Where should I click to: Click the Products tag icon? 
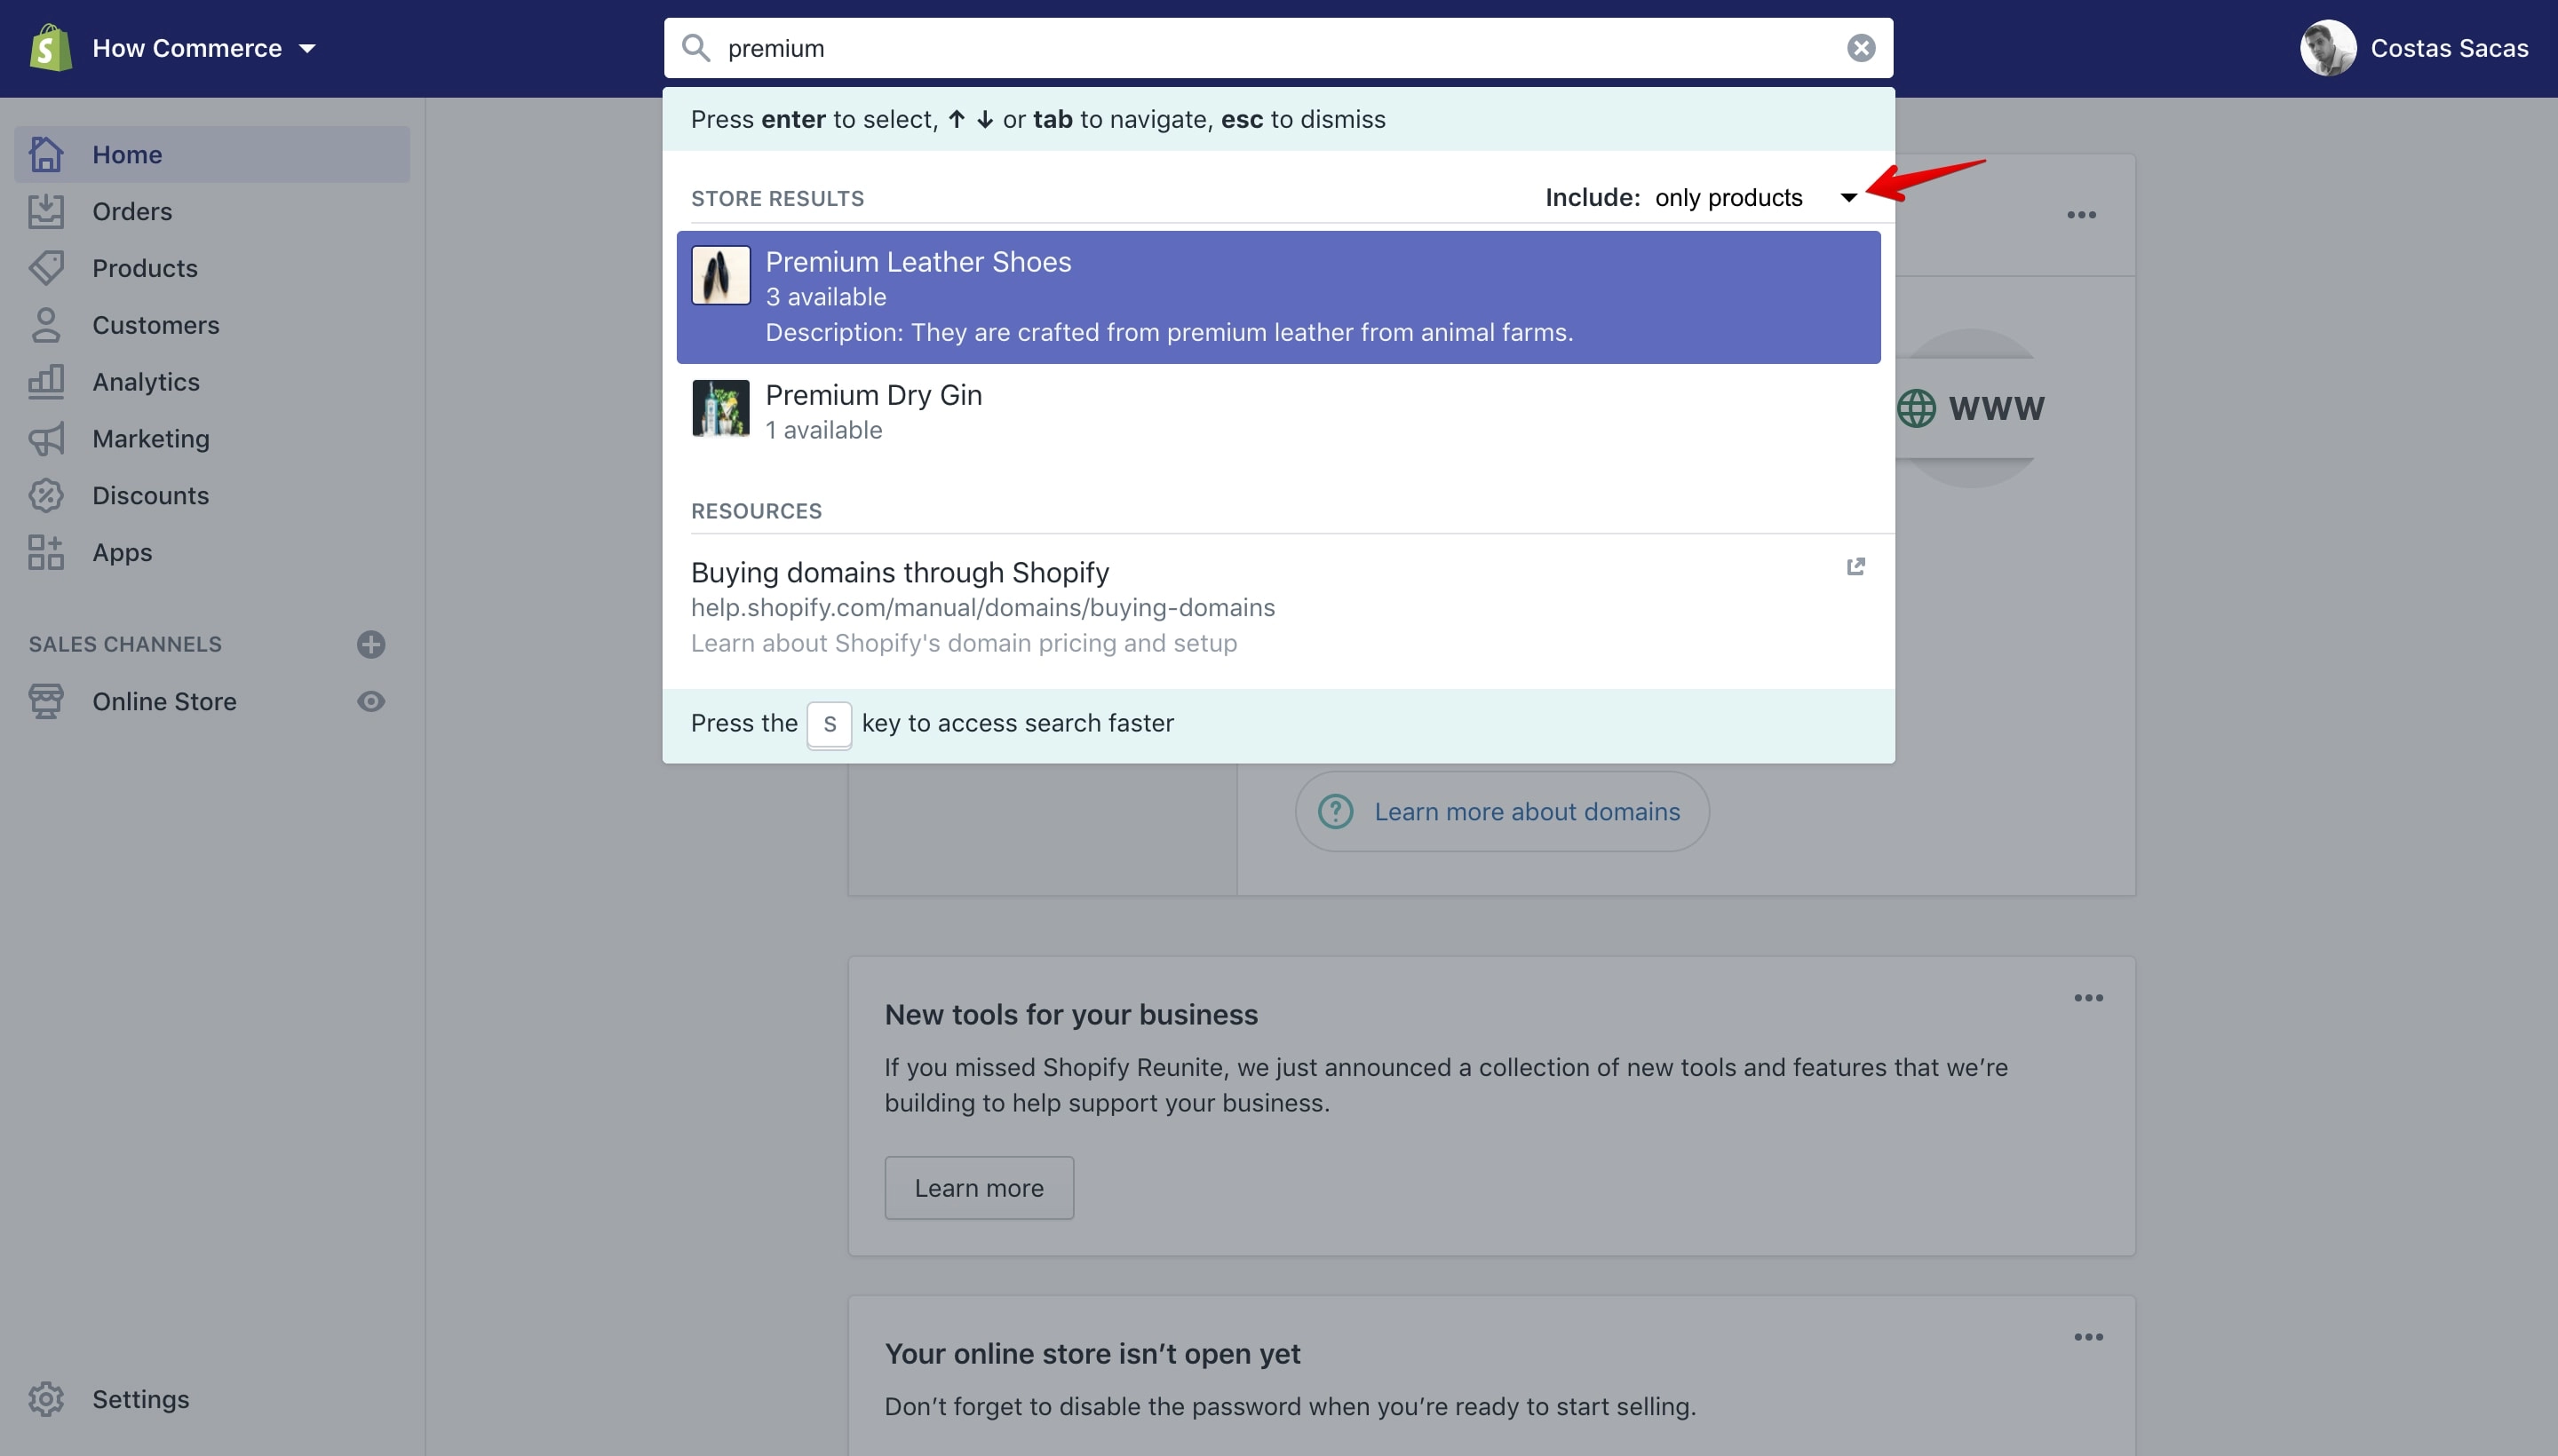pos(46,268)
